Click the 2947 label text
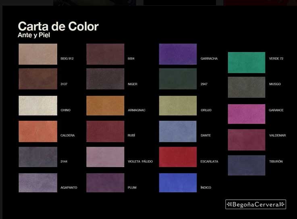Image resolution: width=297 pixels, height=219 pixels. [x=204, y=84]
